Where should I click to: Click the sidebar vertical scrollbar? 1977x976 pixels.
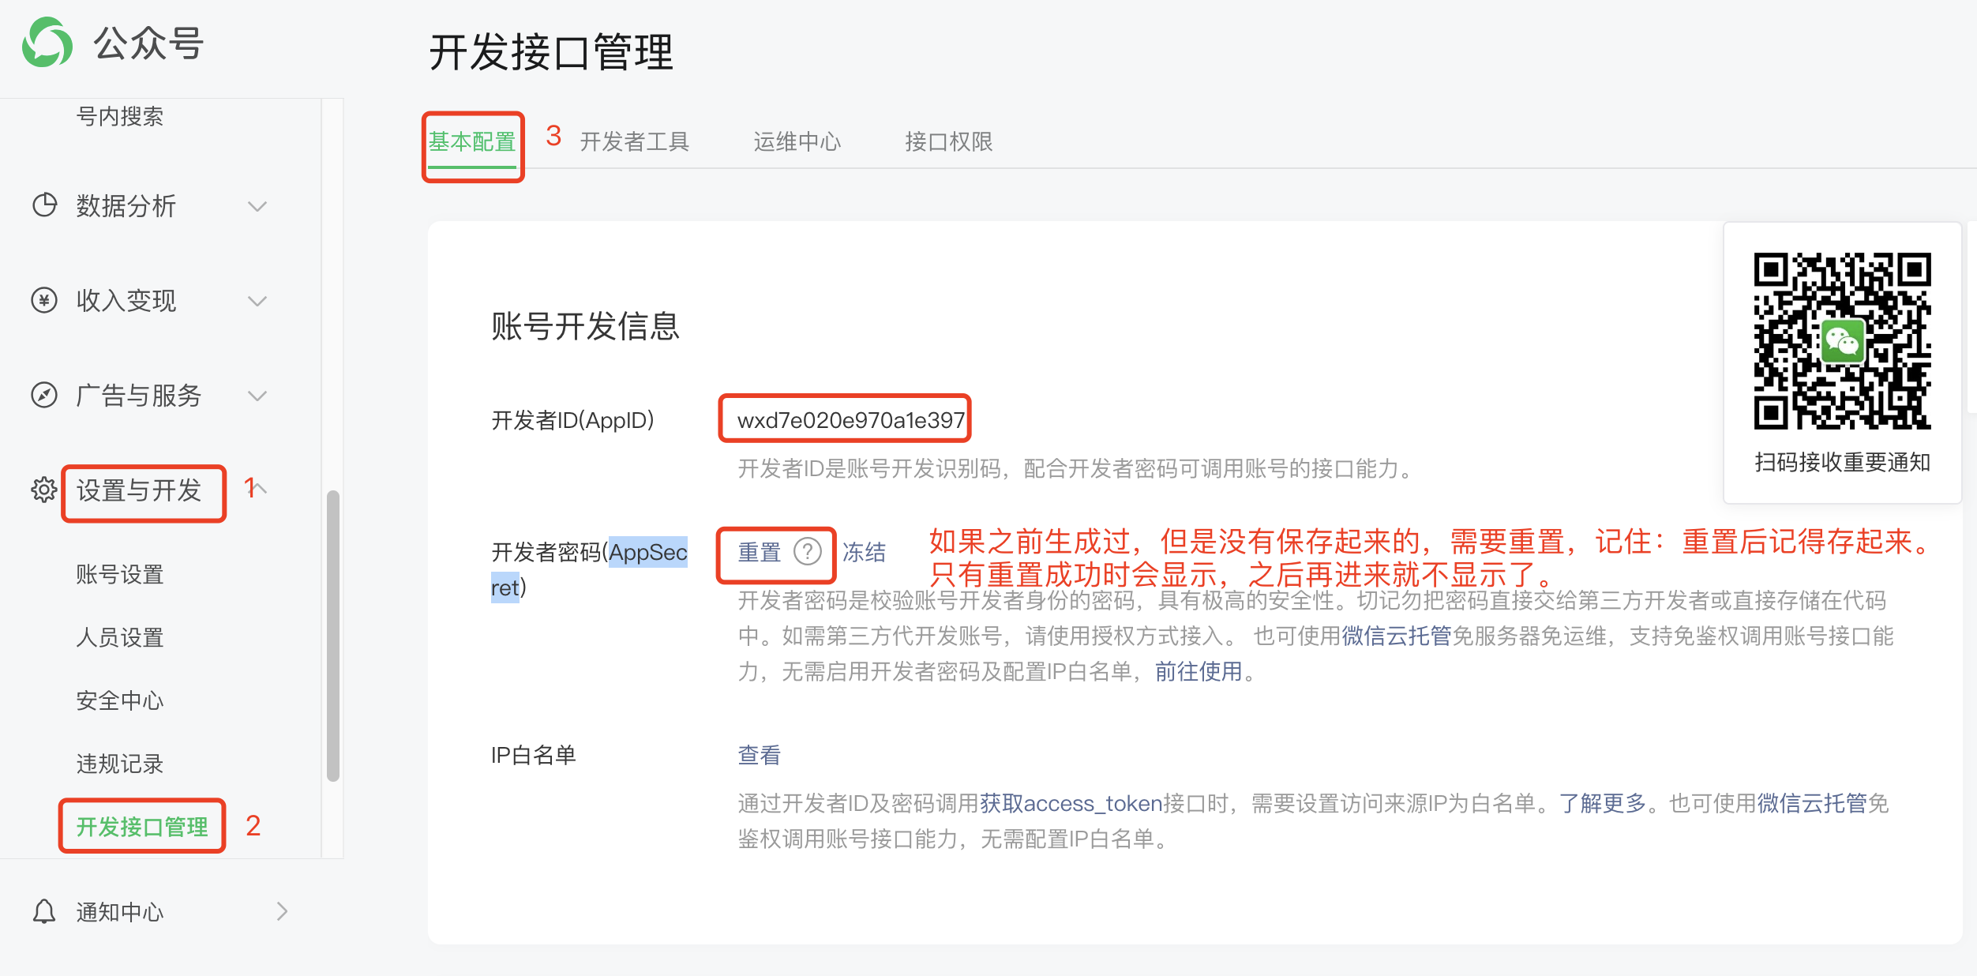tap(333, 636)
